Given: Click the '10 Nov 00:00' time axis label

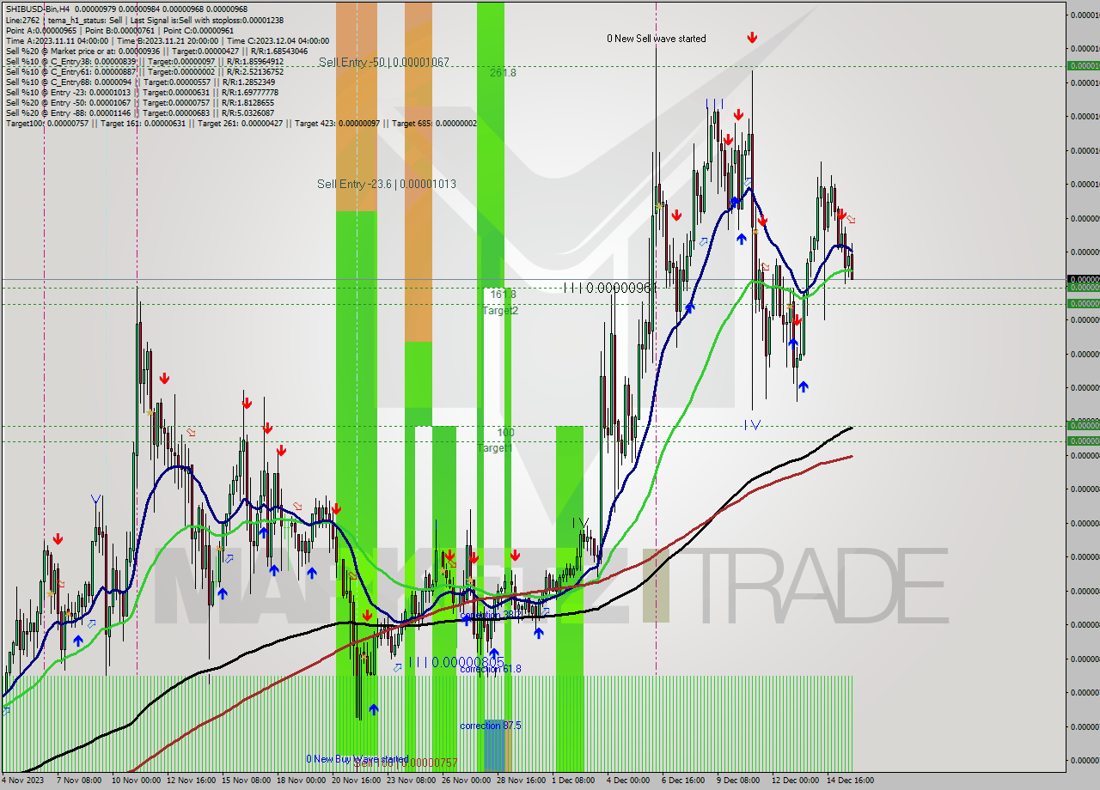Looking at the screenshot, I should tap(135, 781).
